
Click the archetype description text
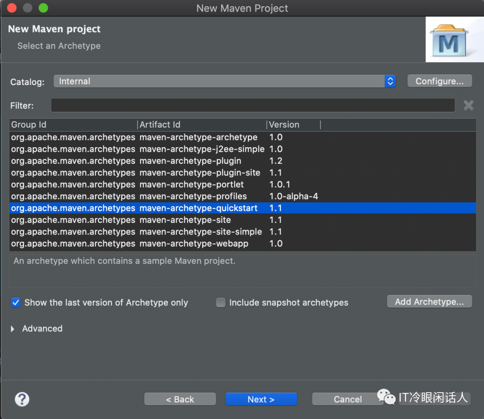(125, 261)
